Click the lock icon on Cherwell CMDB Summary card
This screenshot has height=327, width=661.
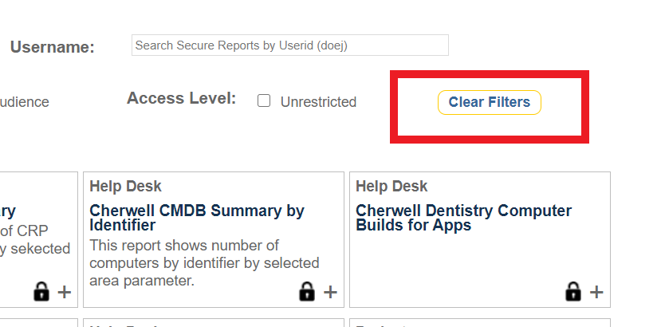click(306, 292)
